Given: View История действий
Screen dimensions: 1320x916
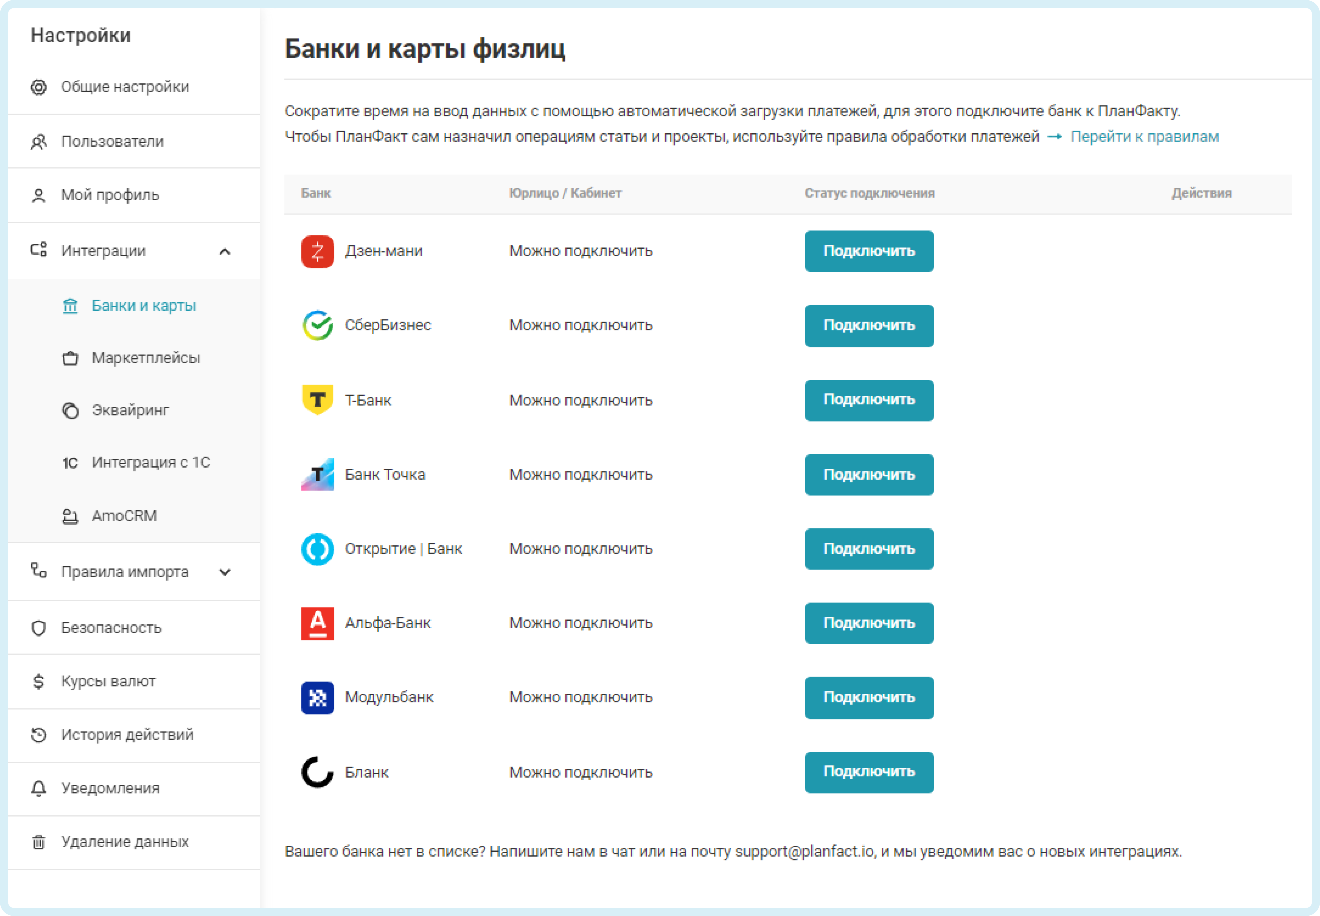Looking at the screenshot, I should [x=134, y=735].
